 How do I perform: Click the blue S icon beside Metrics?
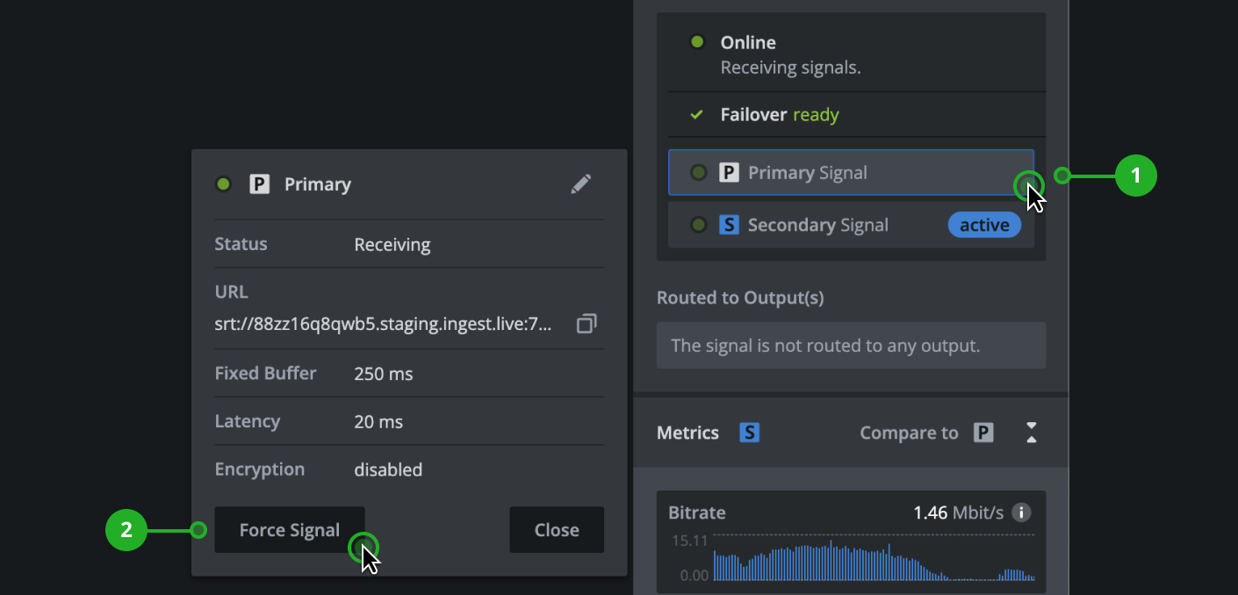tap(749, 433)
